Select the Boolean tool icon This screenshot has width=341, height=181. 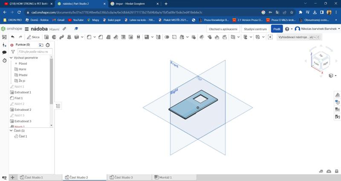click(x=167, y=37)
